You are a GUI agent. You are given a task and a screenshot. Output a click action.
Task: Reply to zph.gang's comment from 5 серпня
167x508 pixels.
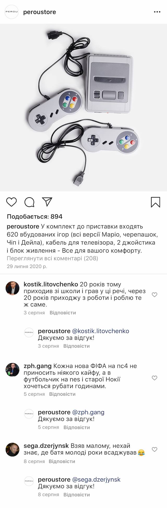coord(62,394)
